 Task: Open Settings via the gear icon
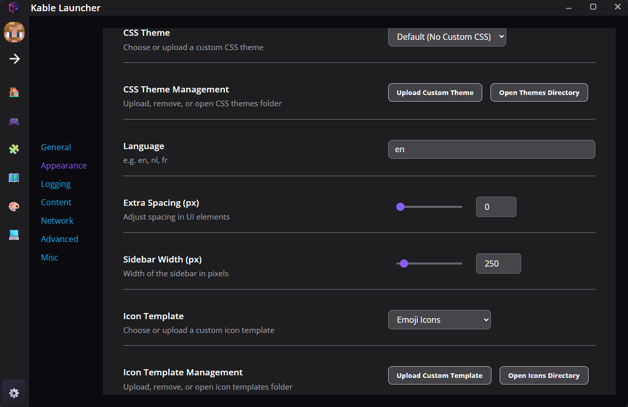tap(14, 393)
